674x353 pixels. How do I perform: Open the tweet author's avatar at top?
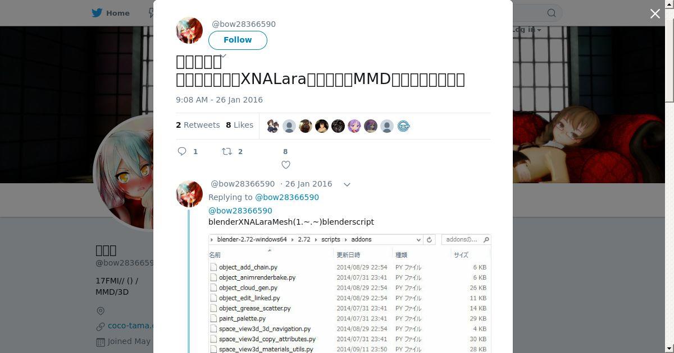[189, 30]
